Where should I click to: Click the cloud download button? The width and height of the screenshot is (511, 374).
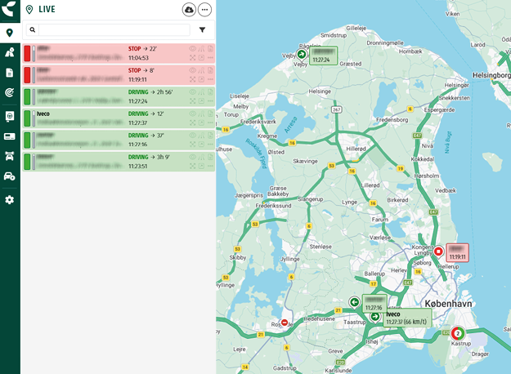[189, 10]
